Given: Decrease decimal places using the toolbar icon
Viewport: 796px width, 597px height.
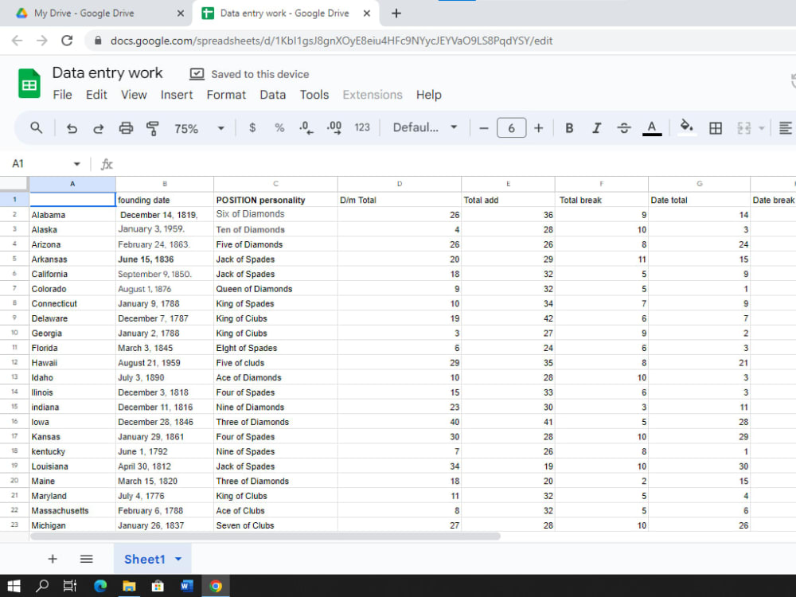Looking at the screenshot, I should (306, 127).
